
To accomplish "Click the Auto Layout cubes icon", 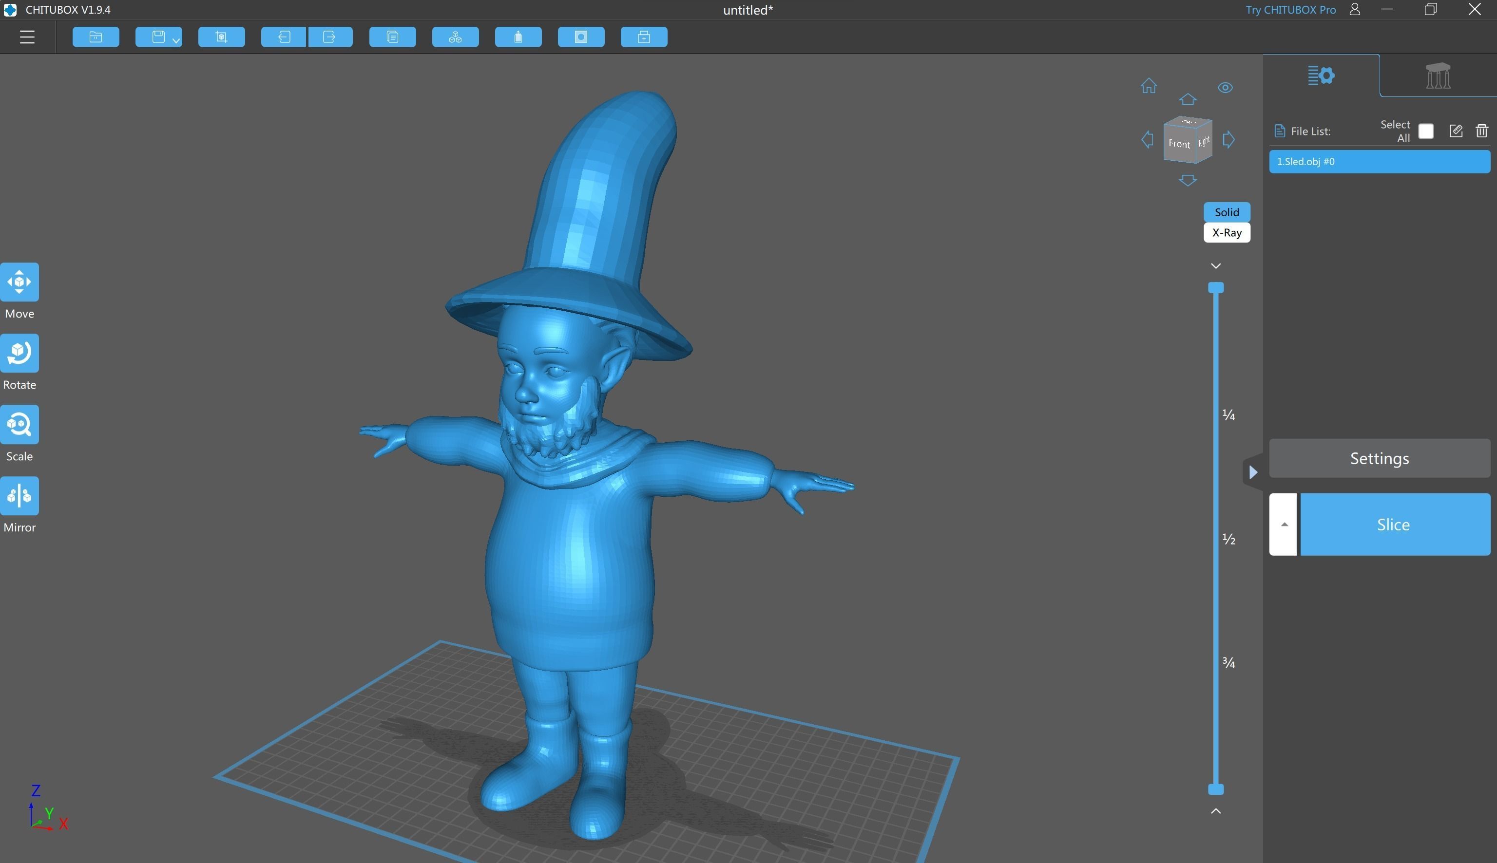I will (455, 38).
